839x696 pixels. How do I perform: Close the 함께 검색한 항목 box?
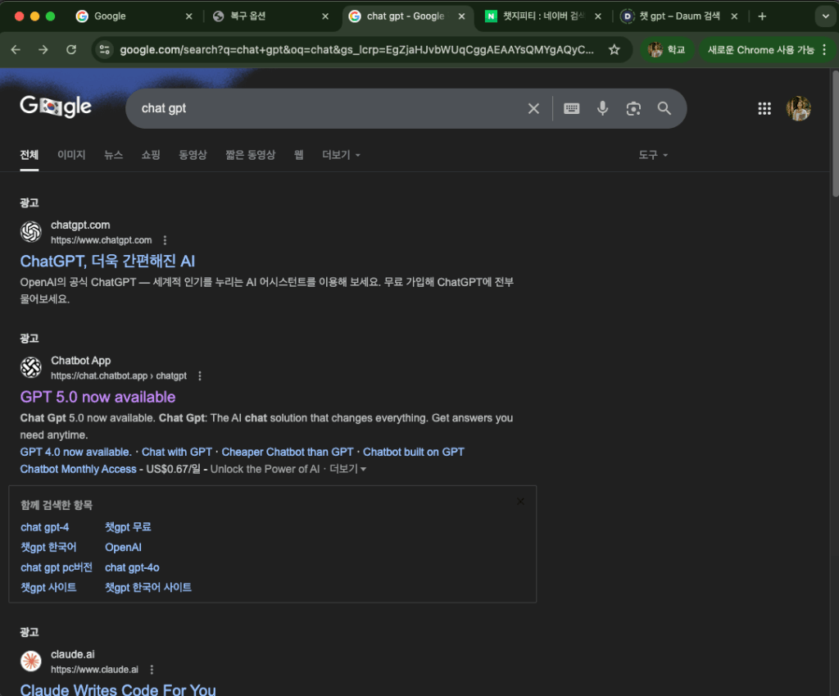click(x=520, y=502)
